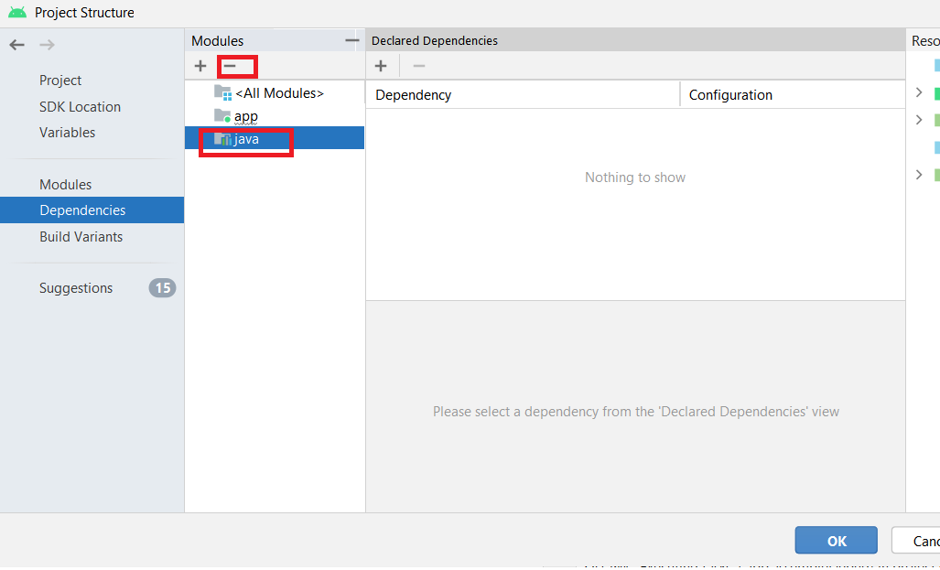Image resolution: width=940 pixels, height=570 pixels.
Task: Select the java module
Action: coord(246,139)
